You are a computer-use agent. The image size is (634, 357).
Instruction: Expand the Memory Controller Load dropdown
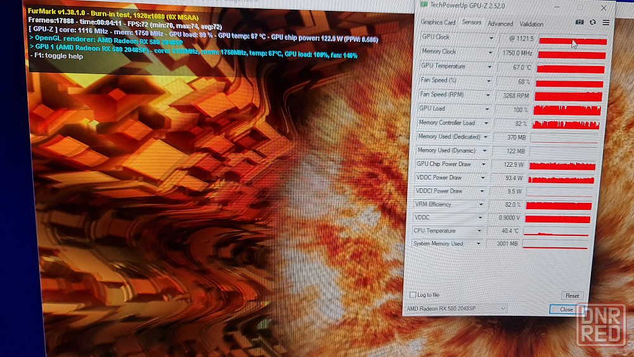486,123
